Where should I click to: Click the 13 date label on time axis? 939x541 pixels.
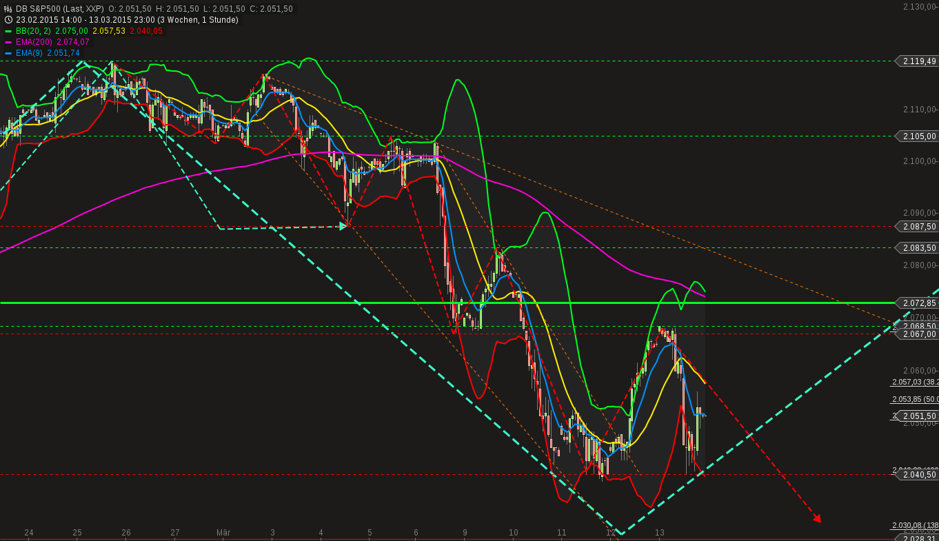pyautogui.click(x=660, y=533)
